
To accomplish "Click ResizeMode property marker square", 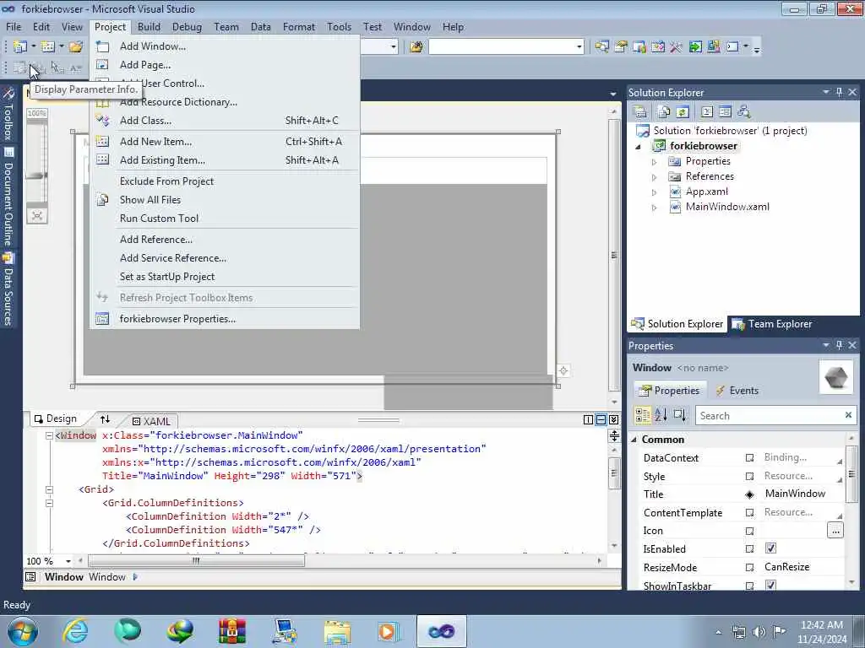I will 750,568.
